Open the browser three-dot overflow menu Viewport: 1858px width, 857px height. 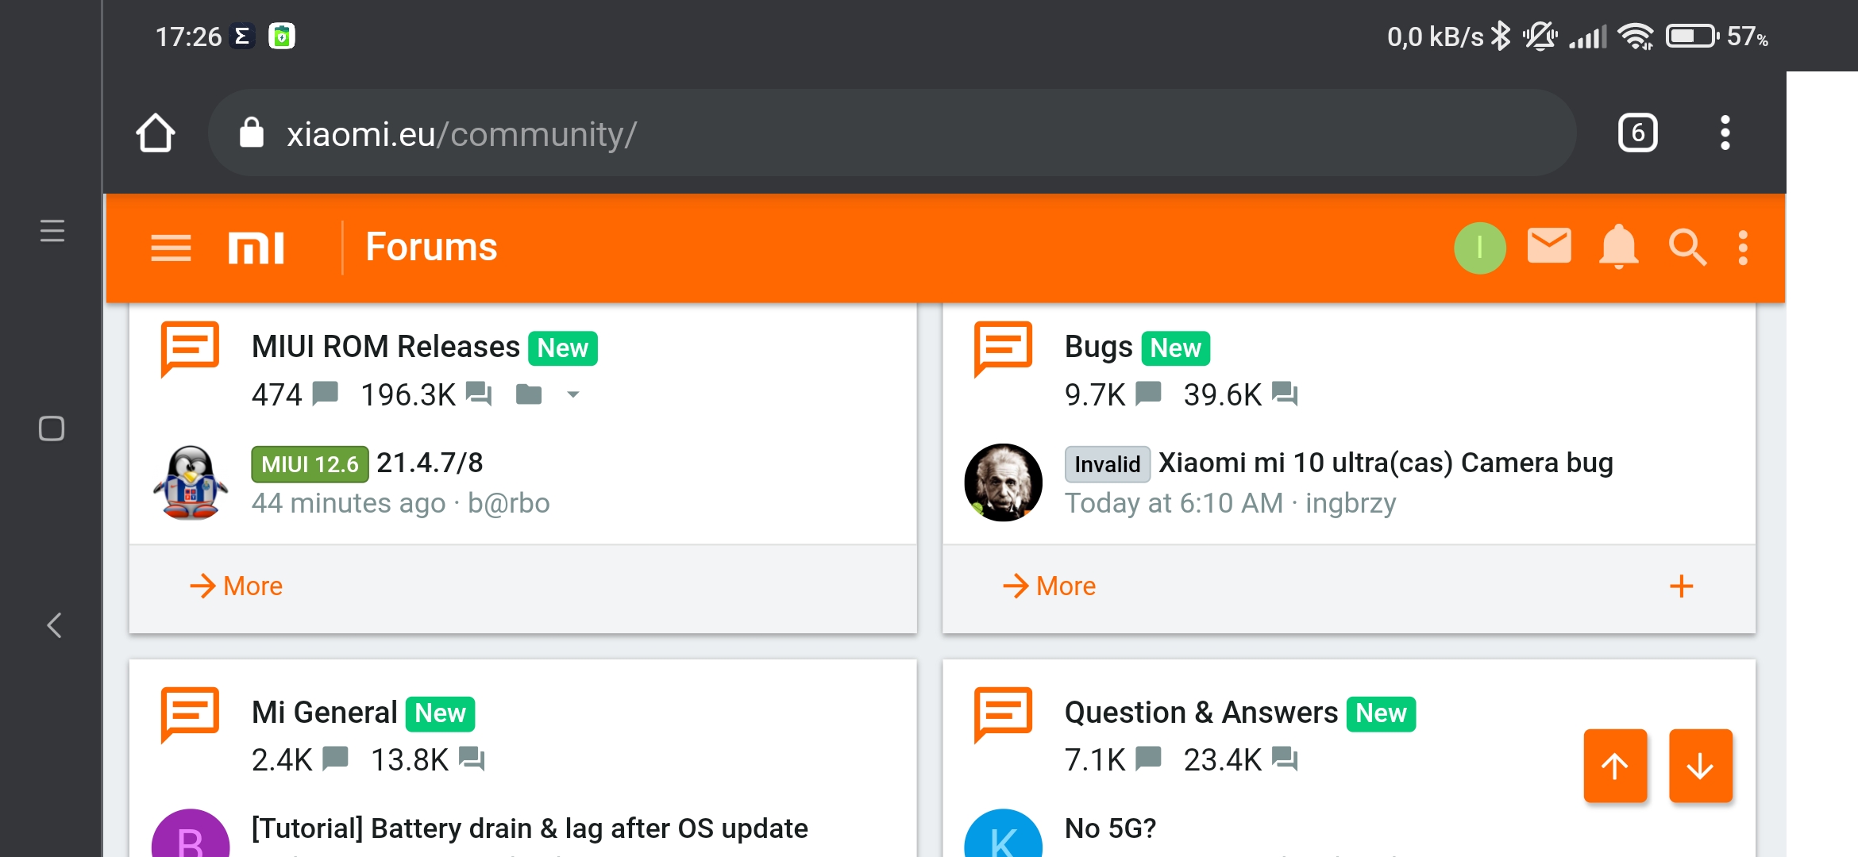[x=1725, y=133]
